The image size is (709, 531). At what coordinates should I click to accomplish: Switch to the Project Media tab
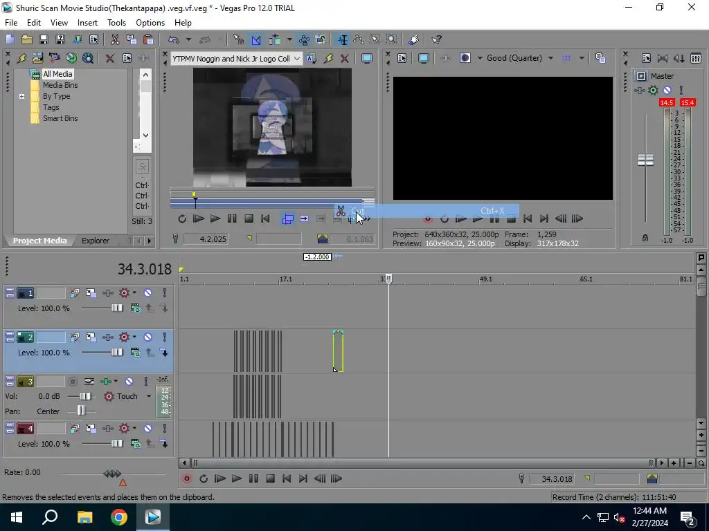pyautogui.click(x=39, y=241)
